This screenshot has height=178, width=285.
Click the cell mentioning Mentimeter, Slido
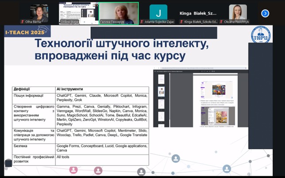click(102, 136)
